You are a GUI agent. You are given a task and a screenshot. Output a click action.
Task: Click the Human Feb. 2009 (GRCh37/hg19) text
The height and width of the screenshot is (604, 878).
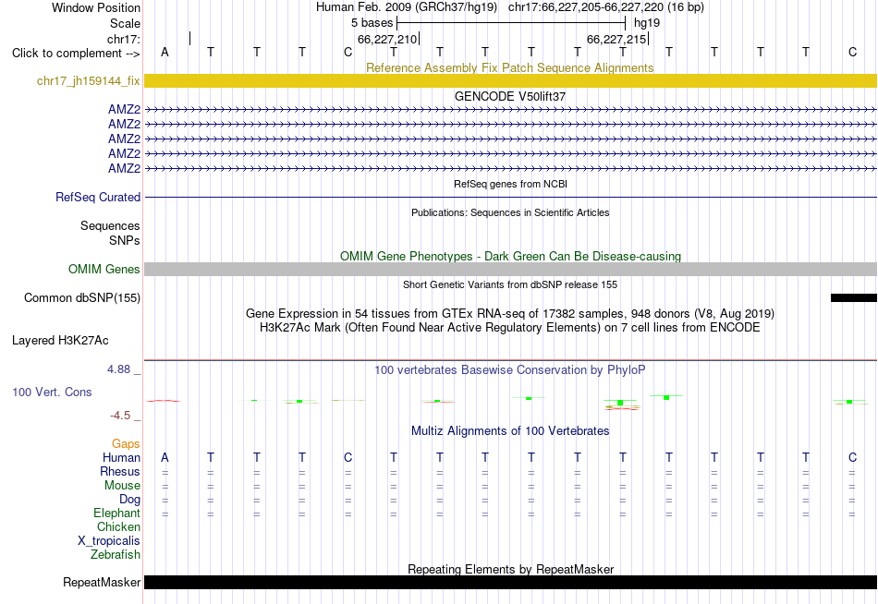pos(407,7)
